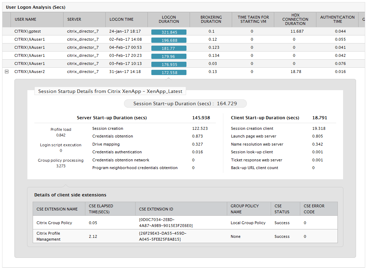Click HDX connection duration value 18.78
The height and width of the screenshot is (268, 368).
(296, 72)
